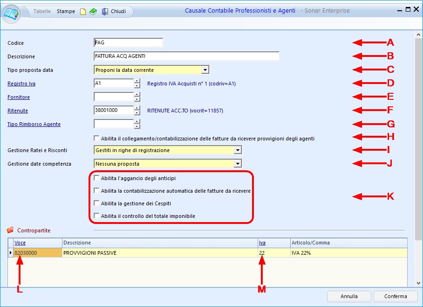423x307 pixels.
Task: Toggle gestione dei Cespiti checkbox
Action: click(96, 203)
